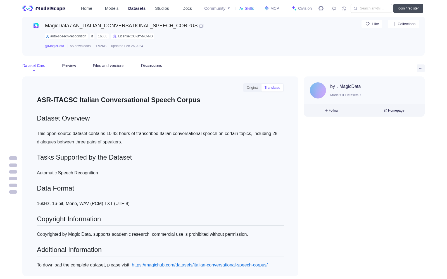This screenshot has width=447, height=279.
Task: Click the auto-speech-recognition tag icon
Action: 47,36
